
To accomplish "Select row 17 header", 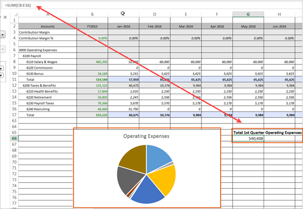I will tap(14, 115).
